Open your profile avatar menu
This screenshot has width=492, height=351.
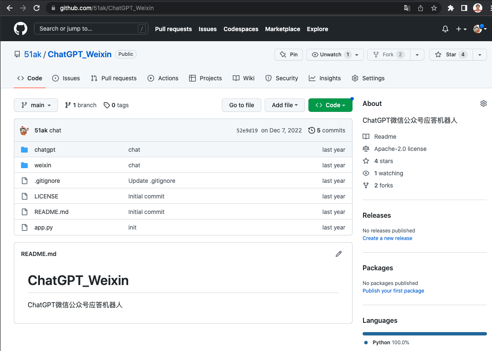coord(478,29)
